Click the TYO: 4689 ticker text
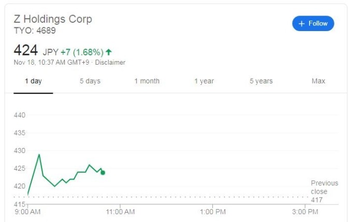The image size is (352, 222). click(x=35, y=31)
